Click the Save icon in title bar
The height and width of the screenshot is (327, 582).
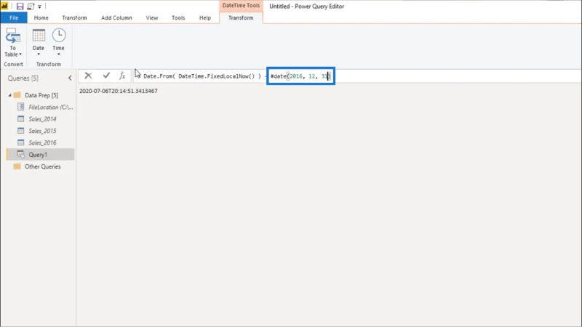click(x=20, y=7)
